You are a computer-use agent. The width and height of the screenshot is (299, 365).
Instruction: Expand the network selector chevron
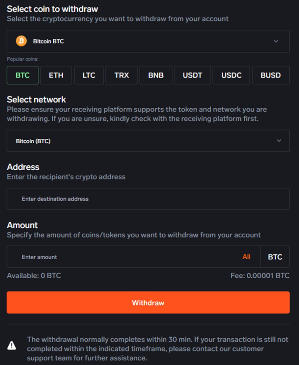click(279, 141)
